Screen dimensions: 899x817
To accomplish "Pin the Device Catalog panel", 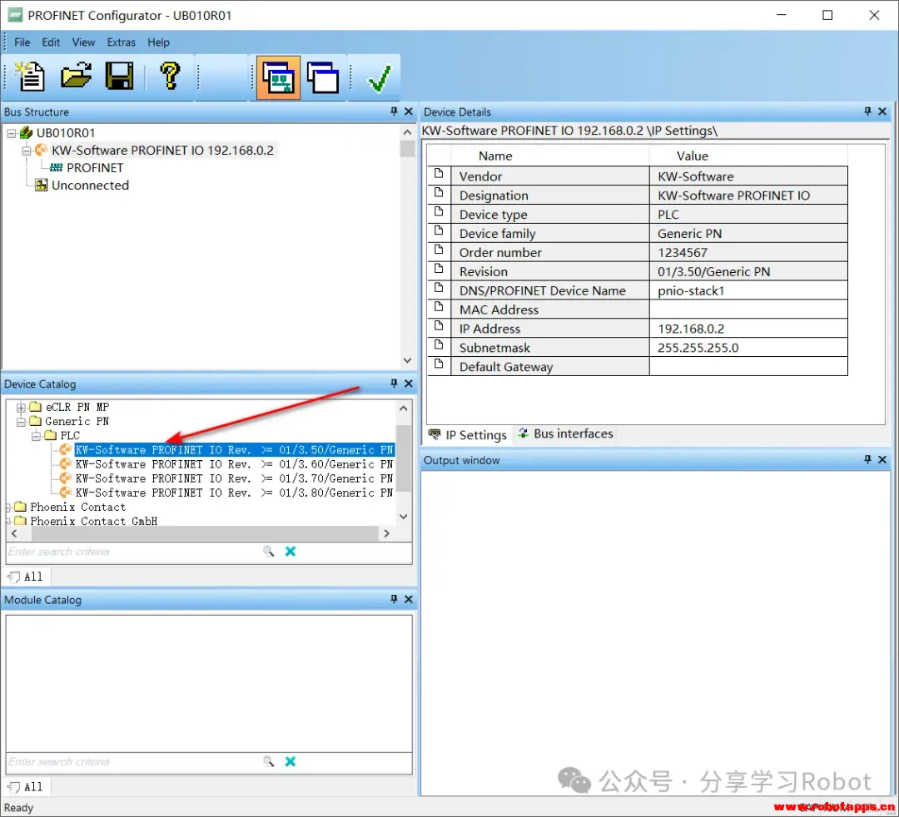I will [x=394, y=384].
